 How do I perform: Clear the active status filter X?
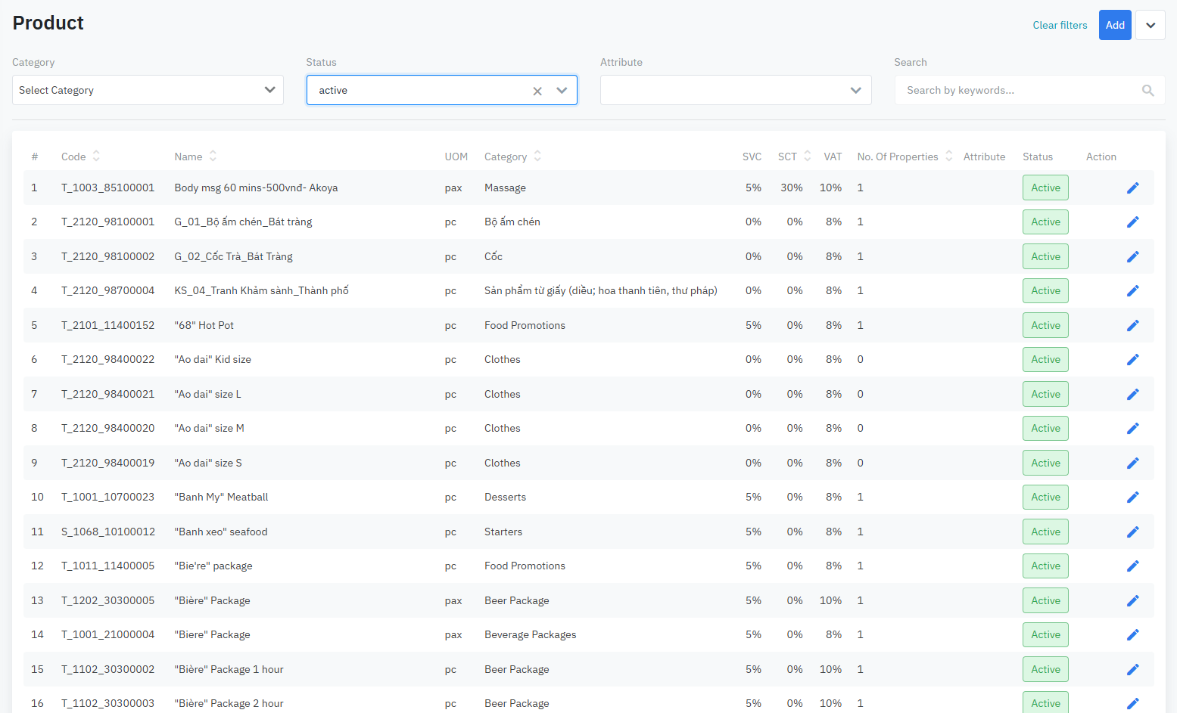coord(537,91)
